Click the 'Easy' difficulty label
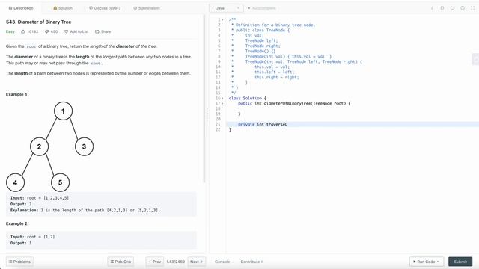The width and height of the screenshot is (479, 269). point(10,31)
